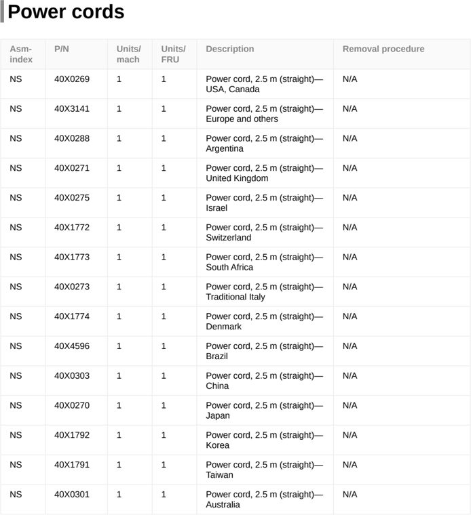Image resolution: width=471 pixels, height=515 pixels.
Task: Click the P/N column header
Action: 62,49
